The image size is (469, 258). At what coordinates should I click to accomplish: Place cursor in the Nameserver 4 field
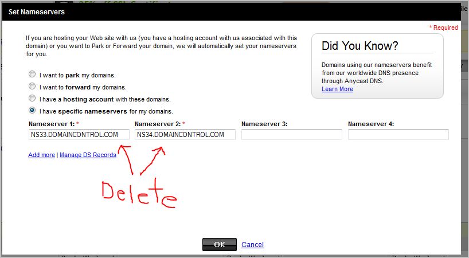click(398, 135)
